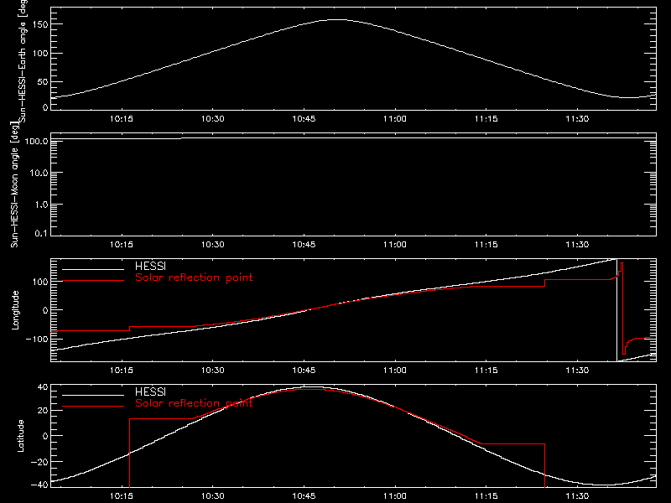The width and height of the screenshot is (671, 503).
Task: Click the 10:30 time label under Latitude plot
Action: [213, 496]
